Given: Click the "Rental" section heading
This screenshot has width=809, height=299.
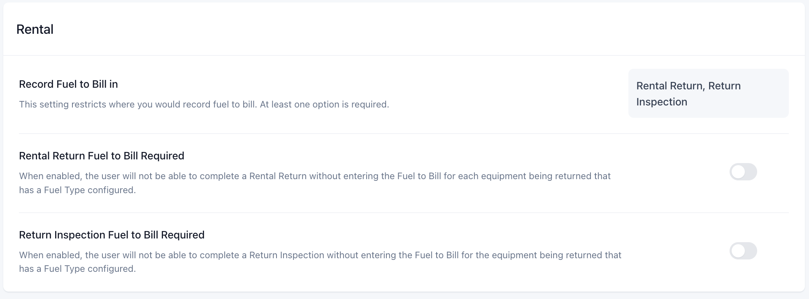Looking at the screenshot, I should (x=35, y=29).
